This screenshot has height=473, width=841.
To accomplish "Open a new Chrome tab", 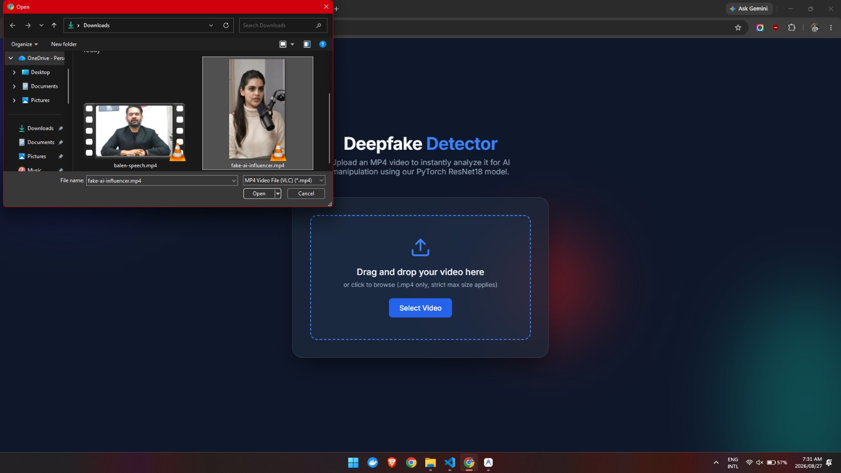I will (336, 8).
